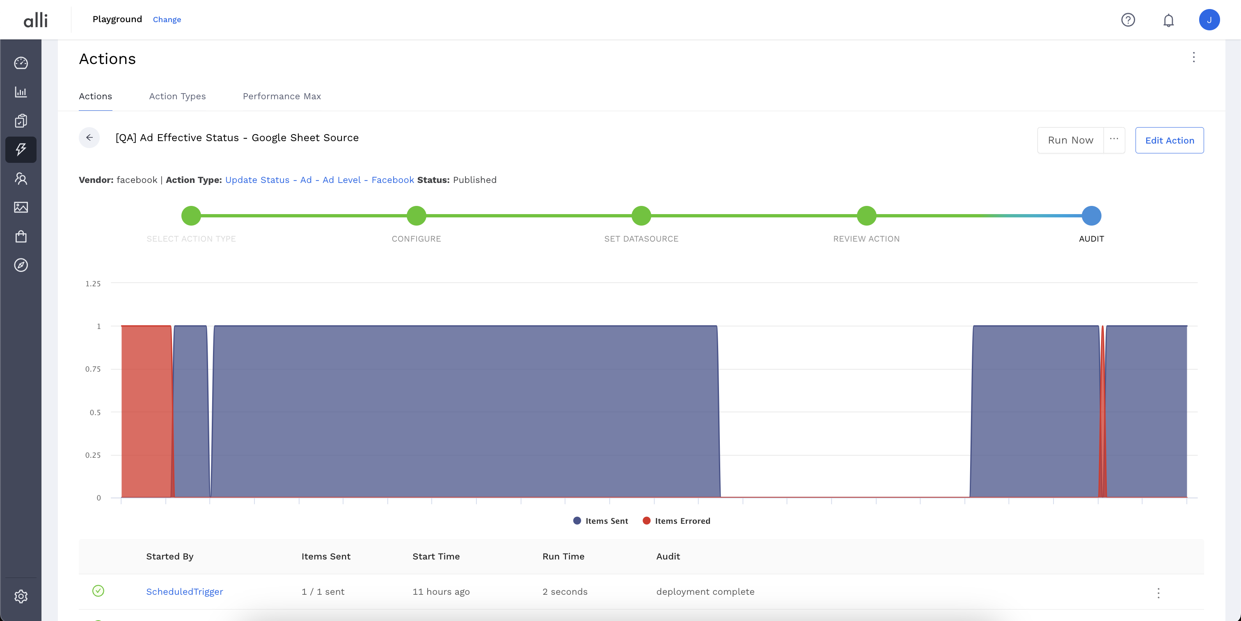Open the audiences people sidebar icon
The height and width of the screenshot is (621, 1241).
[21, 178]
